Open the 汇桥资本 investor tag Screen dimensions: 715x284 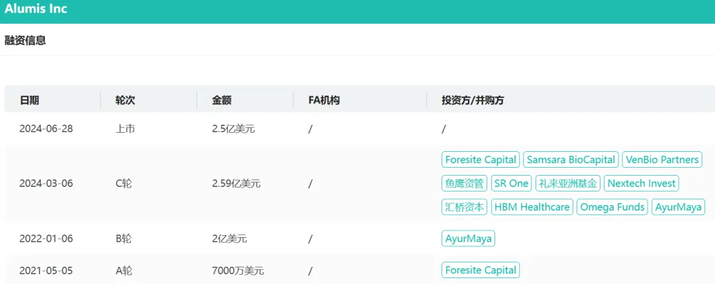click(464, 207)
